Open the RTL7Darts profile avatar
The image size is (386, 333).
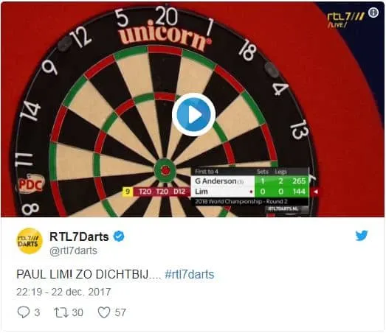click(30, 241)
